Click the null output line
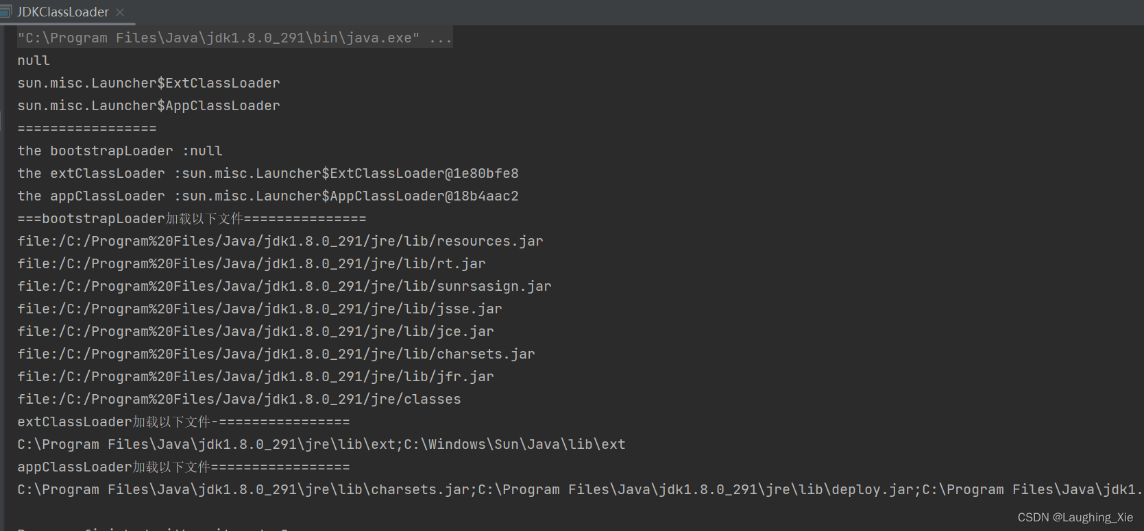Viewport: 1144px width, 531px height. [x=33, y=60]
